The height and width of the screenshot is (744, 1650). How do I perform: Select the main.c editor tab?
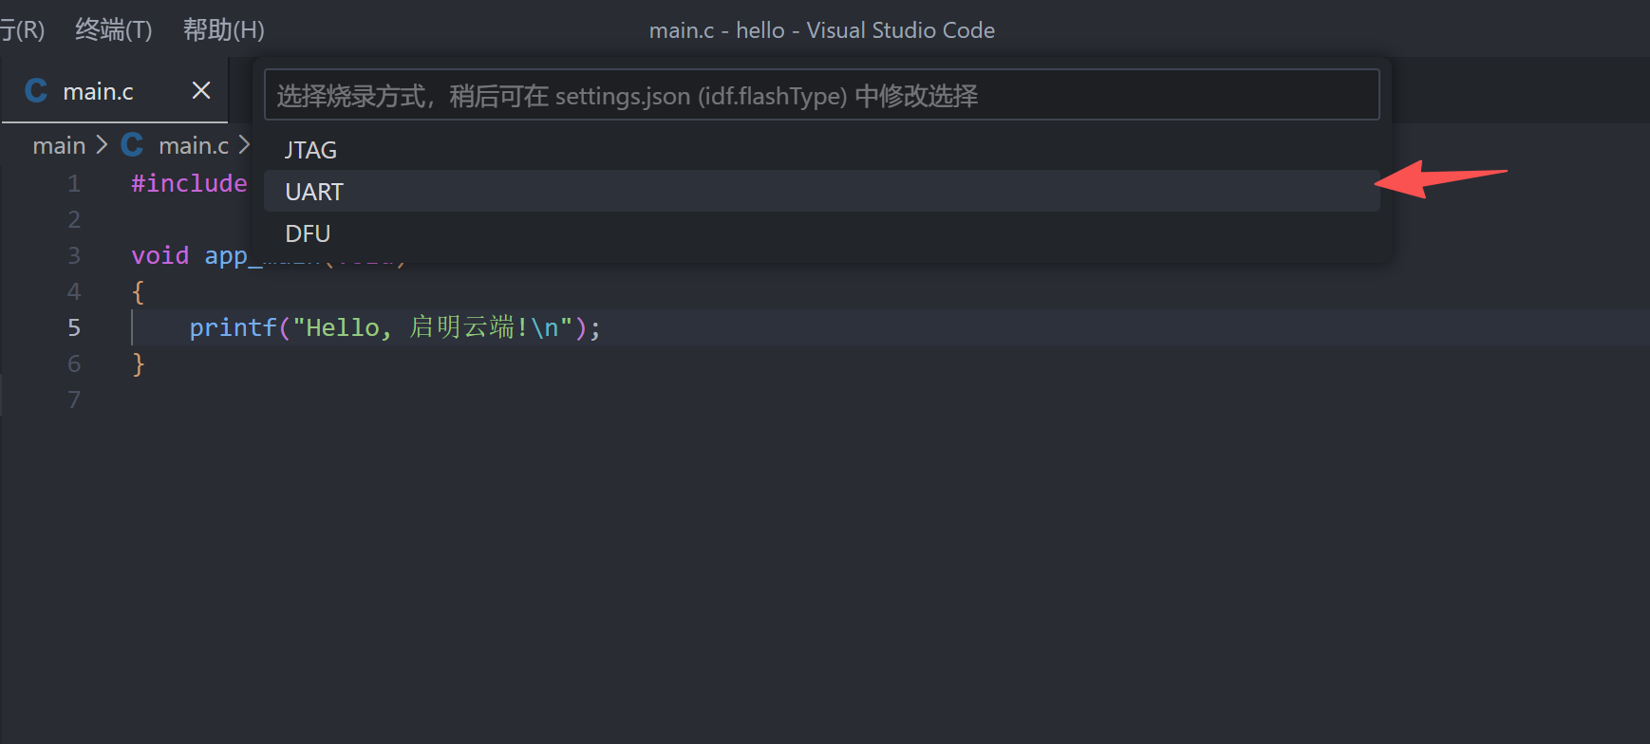pyautogui.click(x=115, y=91)
